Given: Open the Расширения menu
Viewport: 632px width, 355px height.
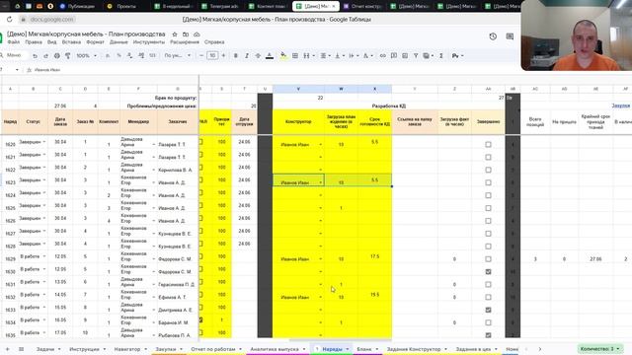Looking at the screenshot, I should [x=185, y=42].
